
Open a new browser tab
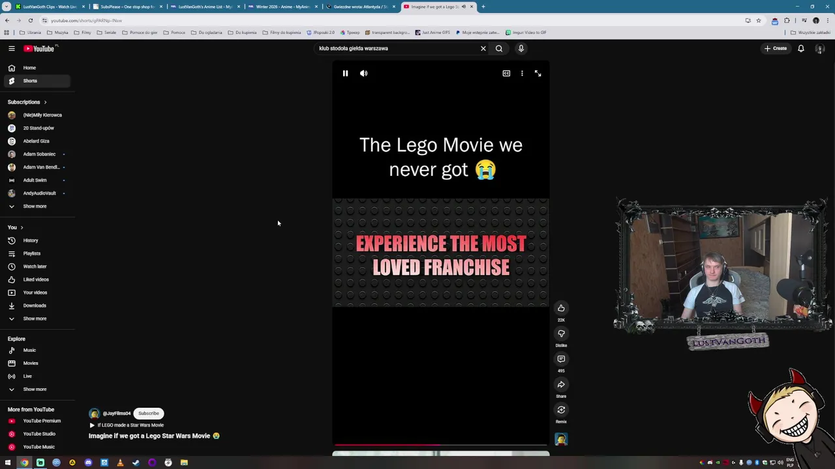tap(483, 7)
